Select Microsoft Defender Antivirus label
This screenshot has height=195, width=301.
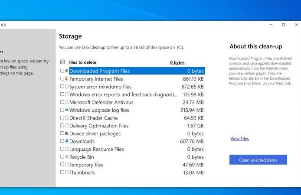(101, 102)
